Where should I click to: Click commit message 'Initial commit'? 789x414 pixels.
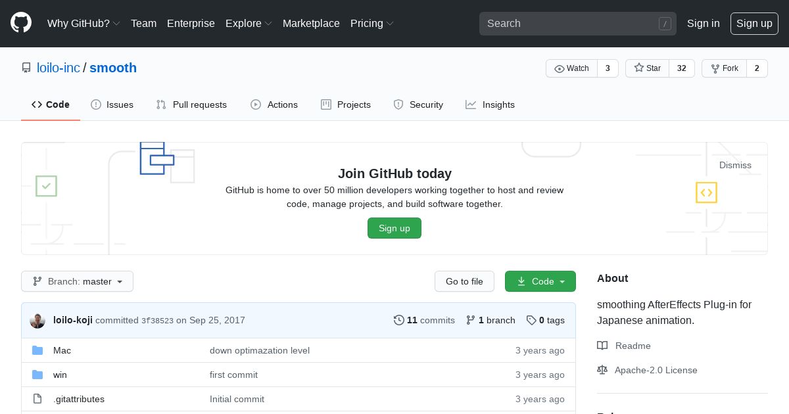click(x=237, y=399)
